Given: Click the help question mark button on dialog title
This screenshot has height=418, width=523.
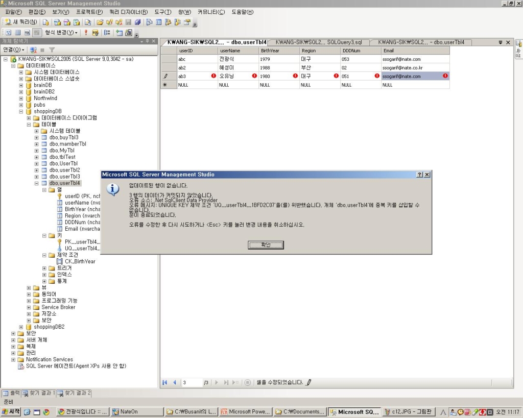Looking at the screenshot, I should [420, 175].
